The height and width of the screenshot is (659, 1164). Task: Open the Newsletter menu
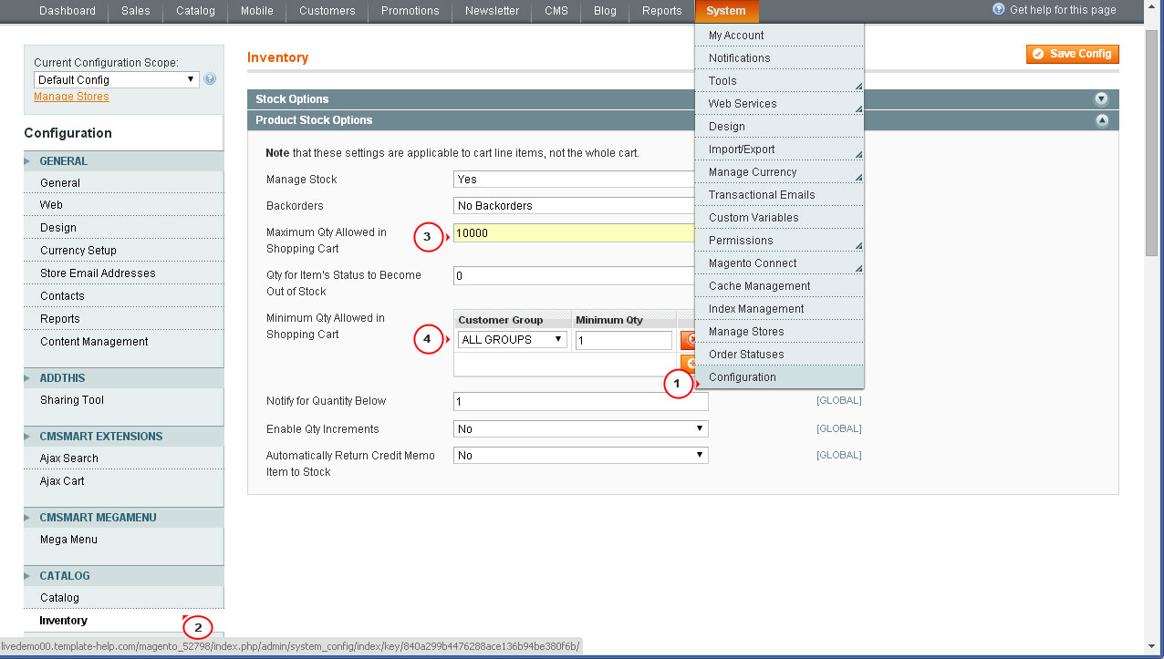coord(492,11)
